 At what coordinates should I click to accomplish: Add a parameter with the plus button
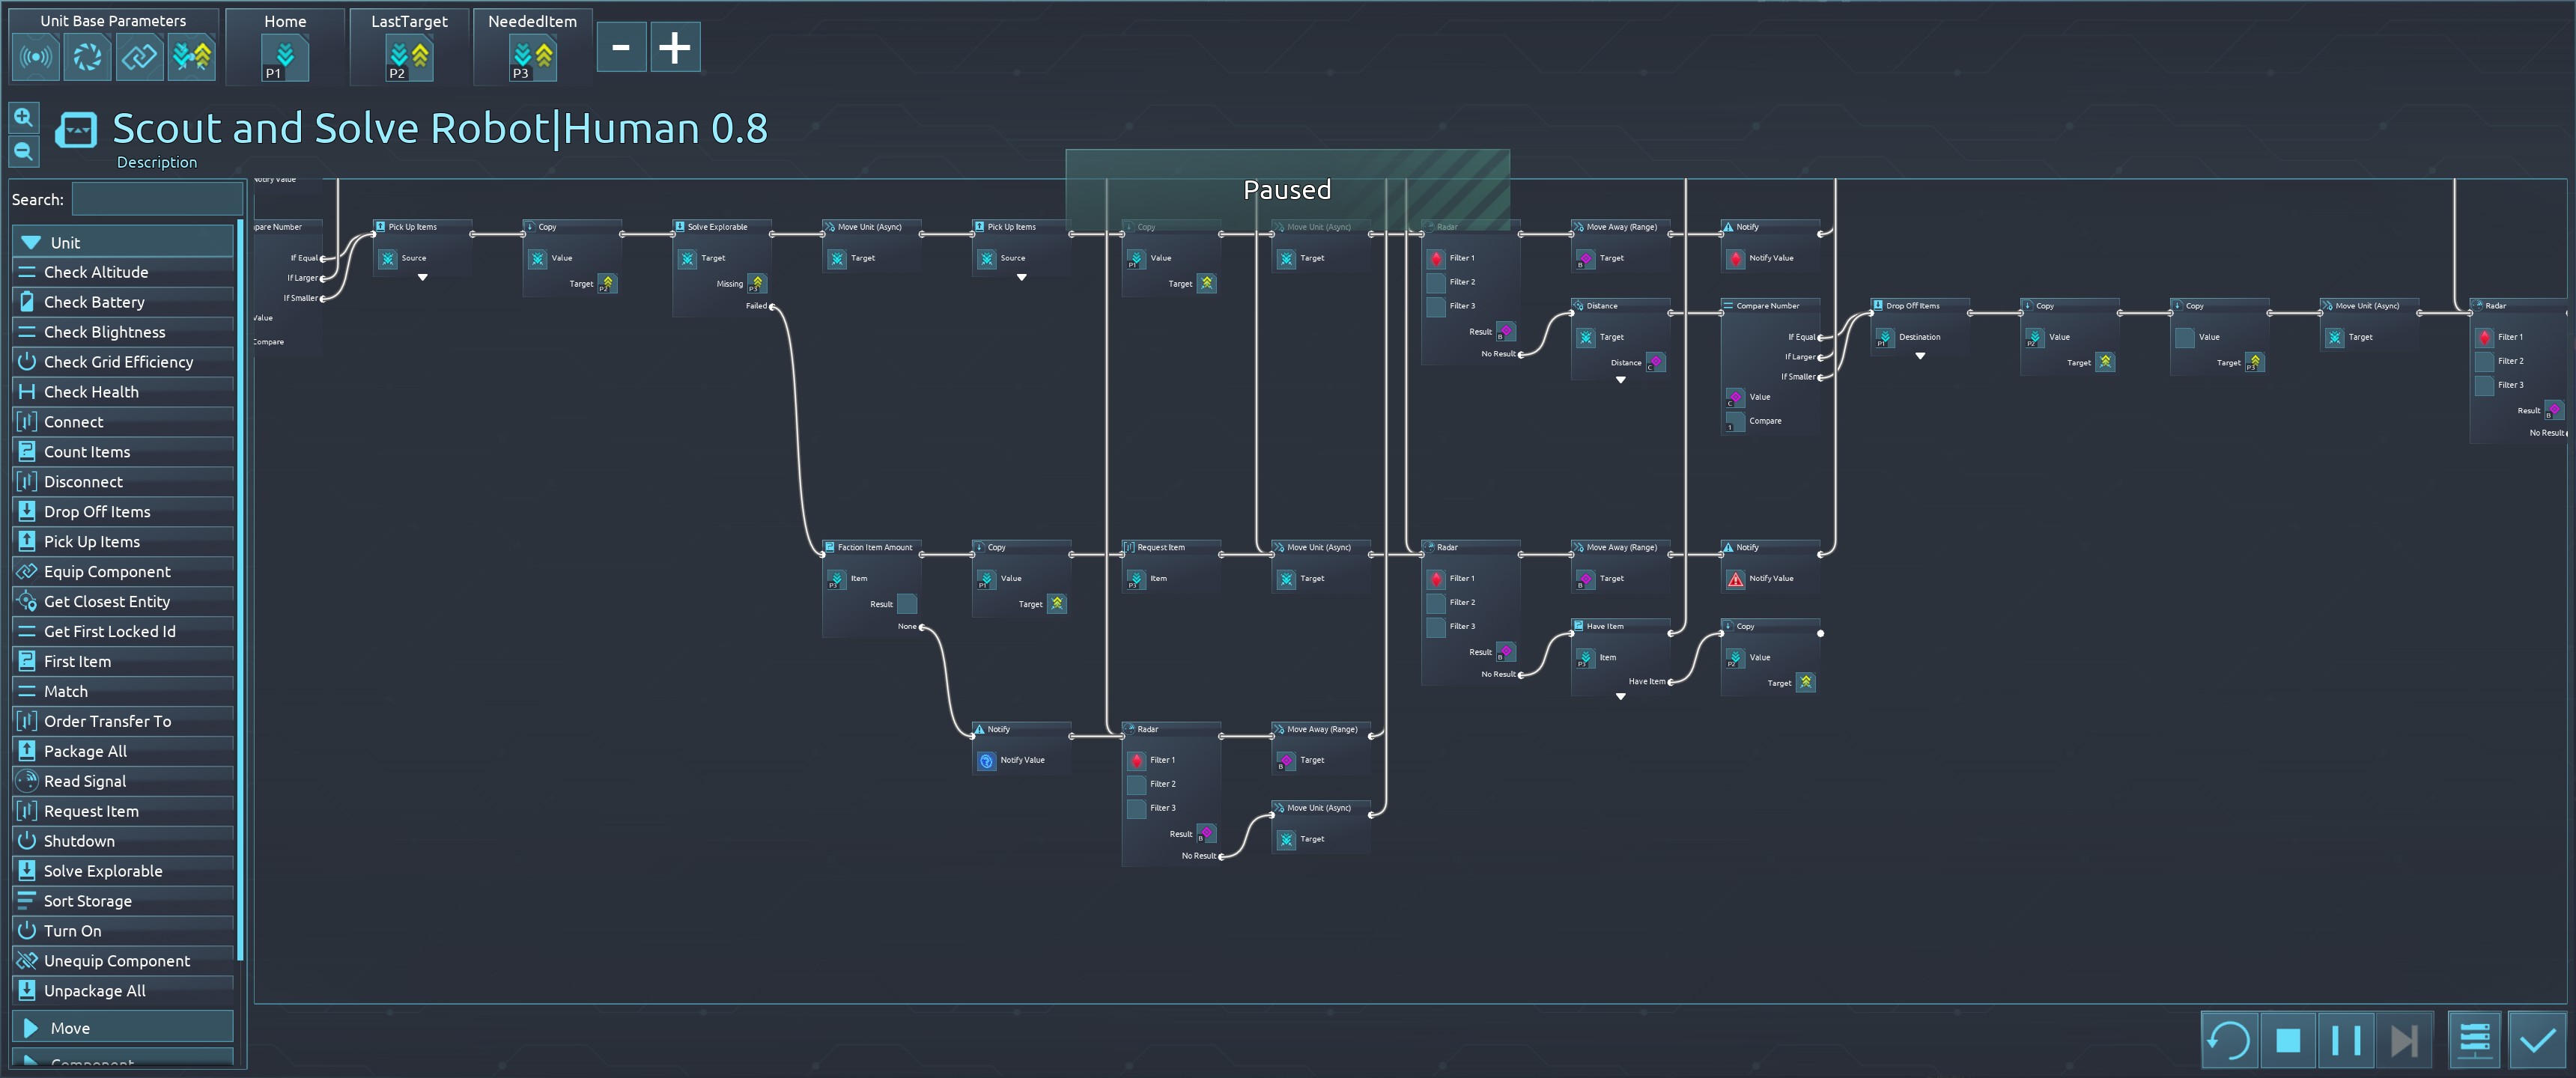point(675,47)
